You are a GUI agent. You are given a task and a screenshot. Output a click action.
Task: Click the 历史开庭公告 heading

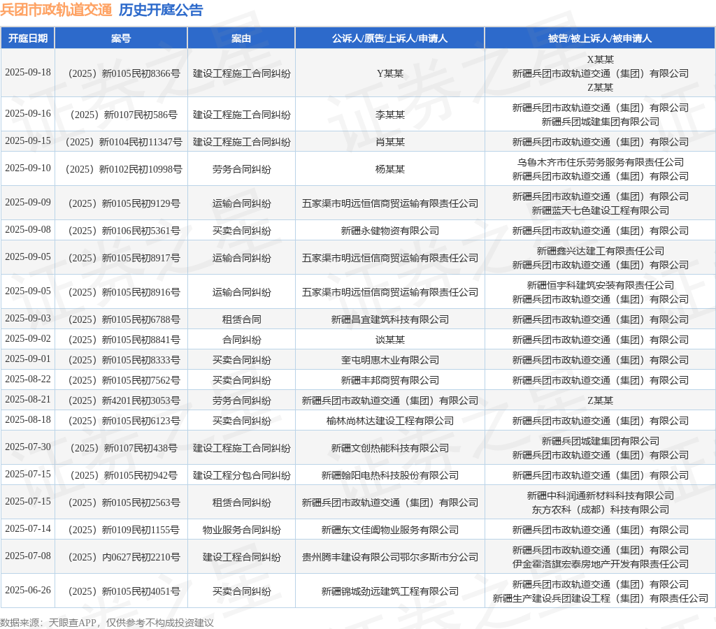[x=161, y=10]
